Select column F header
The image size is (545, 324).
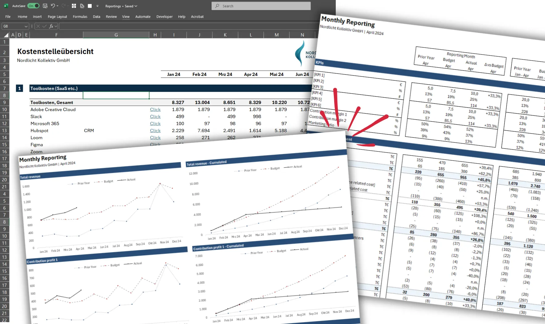pyautogui.click(x=56, y=35)
